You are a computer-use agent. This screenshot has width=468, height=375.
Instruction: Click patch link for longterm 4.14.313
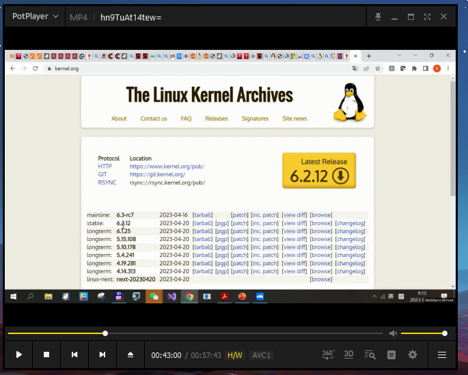(239, 271)
